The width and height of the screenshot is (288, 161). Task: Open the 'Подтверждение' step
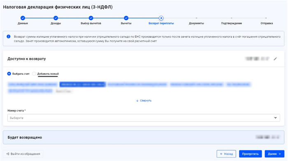[231, 23]
